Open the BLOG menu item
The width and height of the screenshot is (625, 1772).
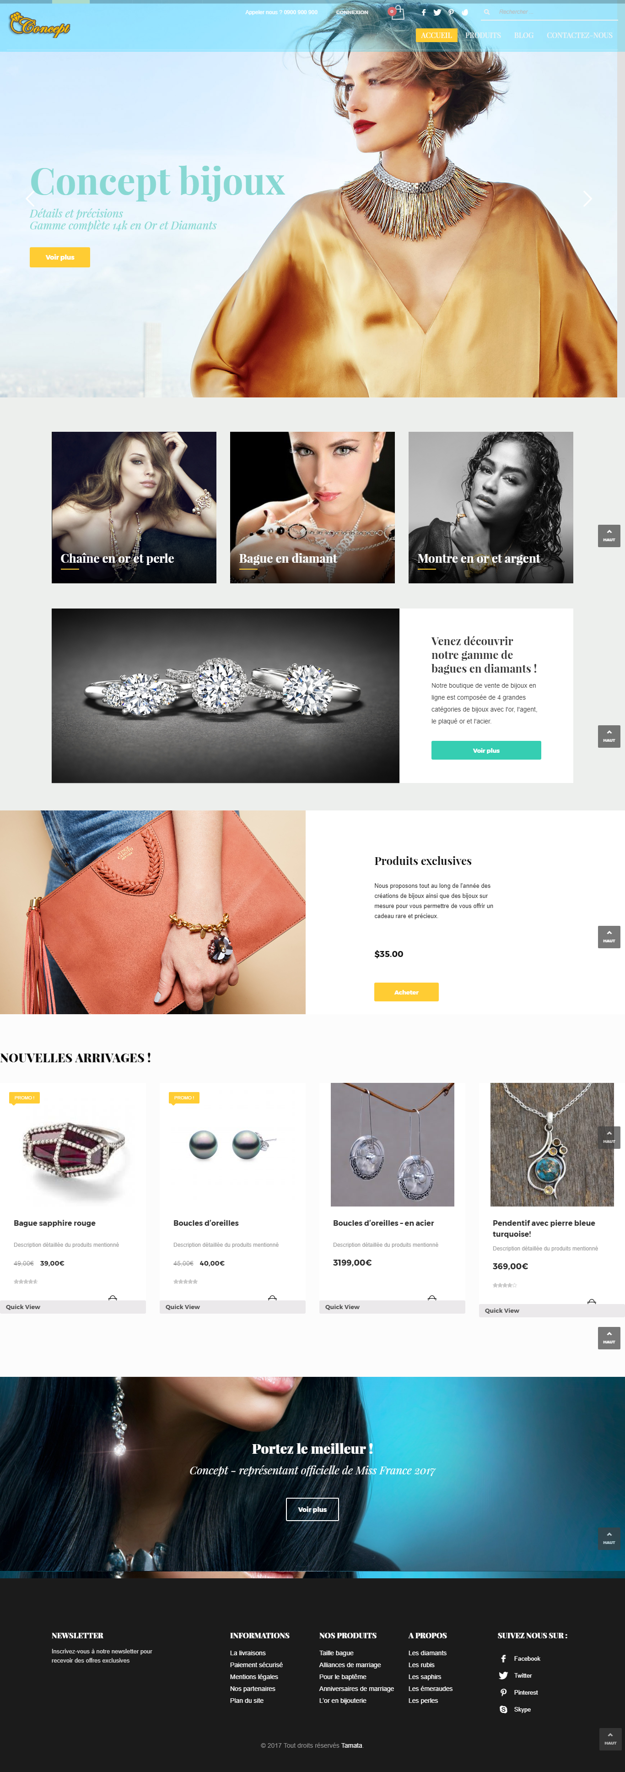[523, 35]
